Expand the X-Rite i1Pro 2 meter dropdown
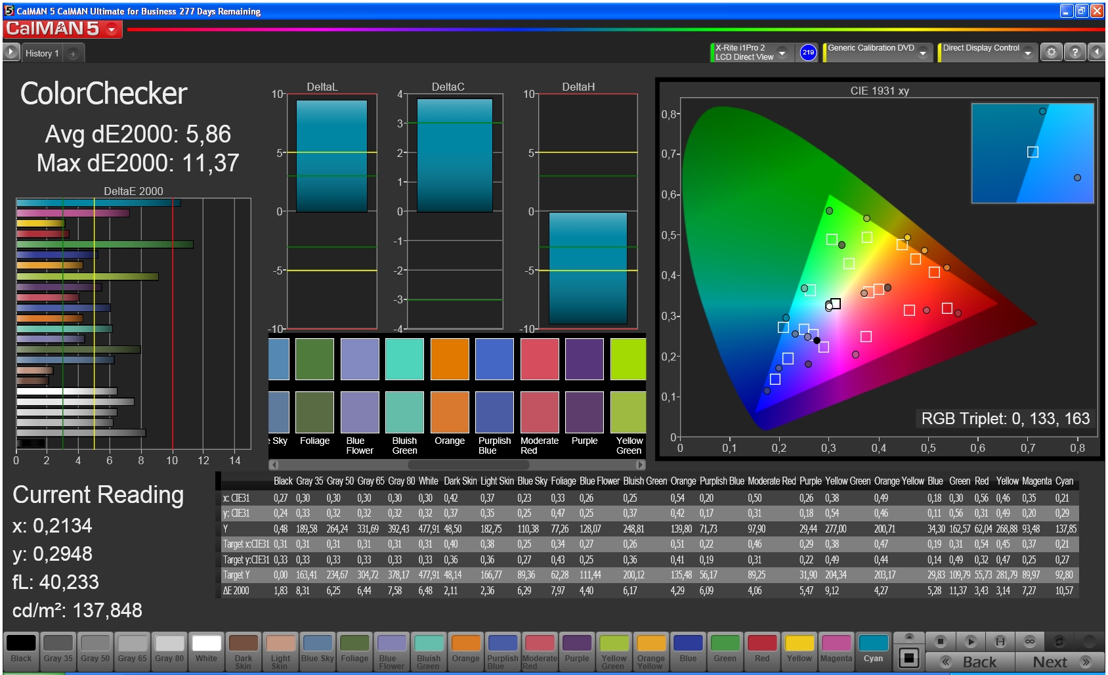The image size is (1108, 675). [x=782, y=53]
